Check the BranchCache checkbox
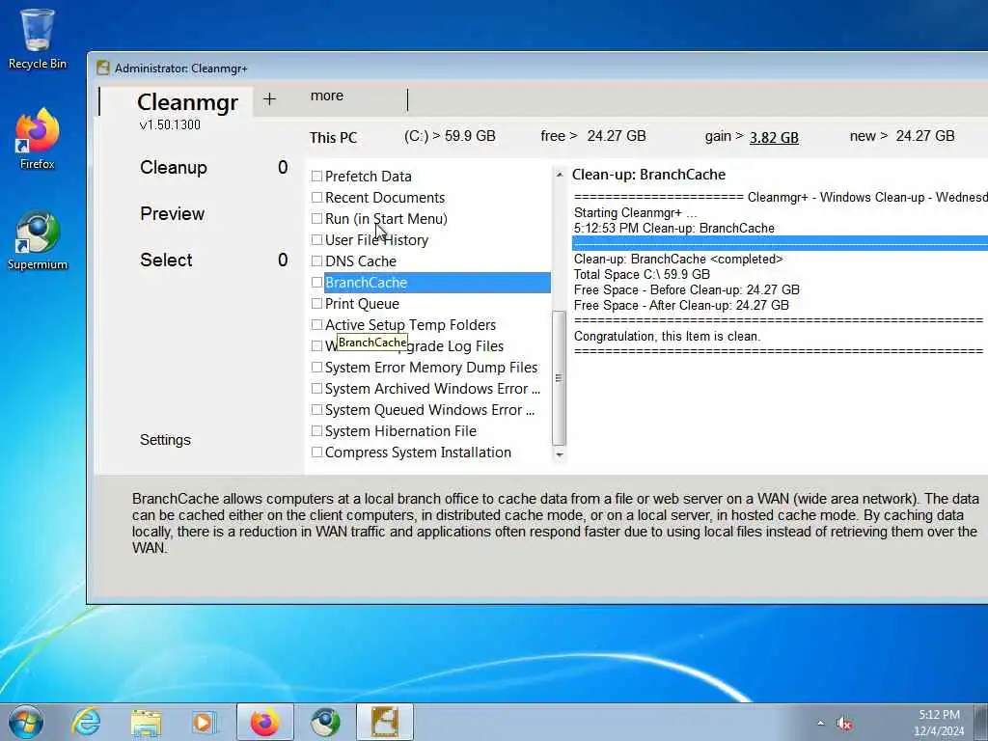988x741 pixels. 316,283
